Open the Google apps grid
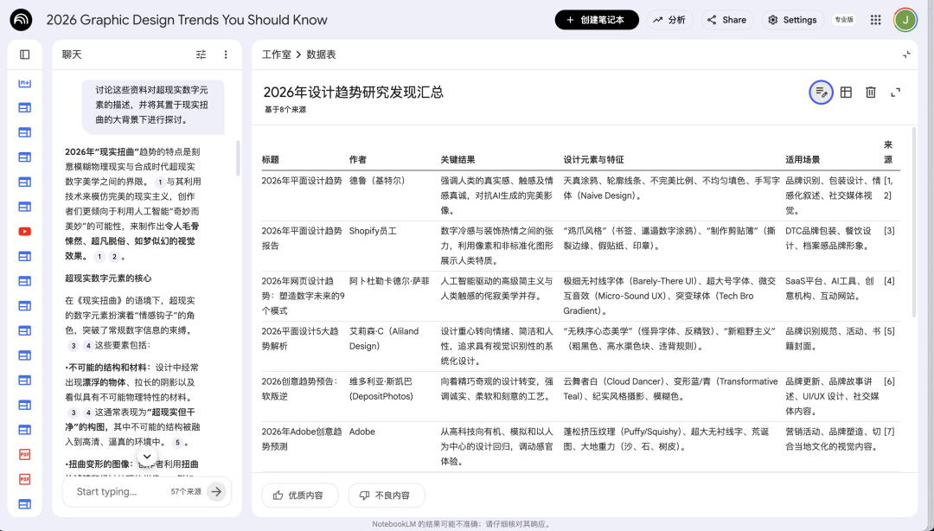934x531 pixels. (x=876, y=20)
